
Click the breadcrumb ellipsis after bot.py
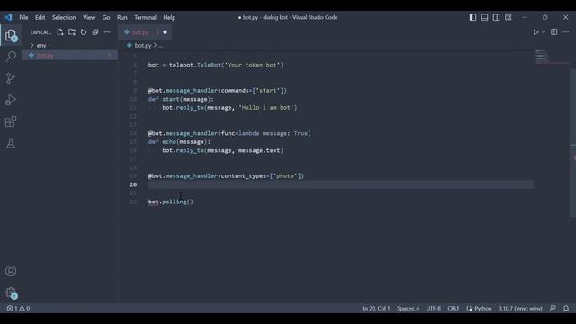161,46
